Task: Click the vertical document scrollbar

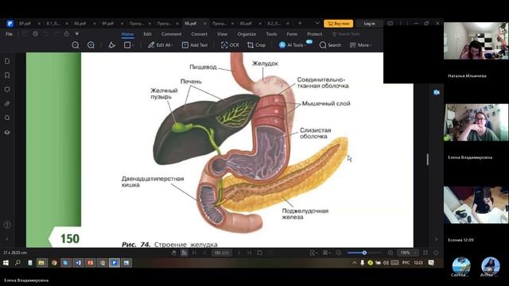Action: 427,159
